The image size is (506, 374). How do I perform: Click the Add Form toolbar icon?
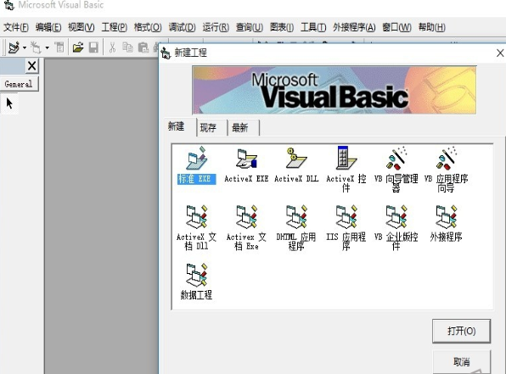[x=37, y=47]
